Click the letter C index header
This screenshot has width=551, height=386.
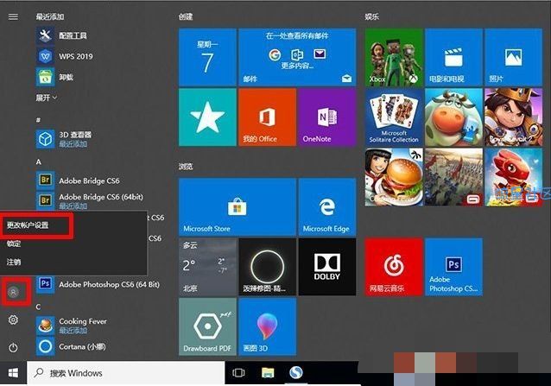(x=39, y=307)
